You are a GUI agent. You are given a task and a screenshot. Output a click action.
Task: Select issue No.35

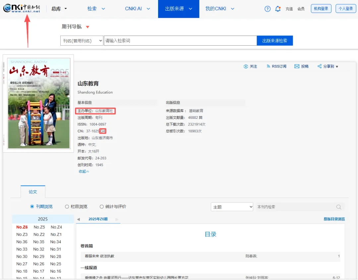click(39, 242)
